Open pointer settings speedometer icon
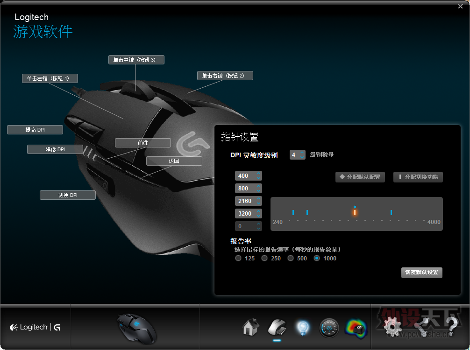The height and width of the screenshot is (350, 470). (x=329, y=328)
